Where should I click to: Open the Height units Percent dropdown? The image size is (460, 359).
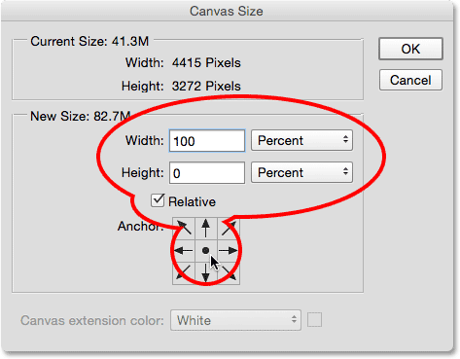(301, 172)
